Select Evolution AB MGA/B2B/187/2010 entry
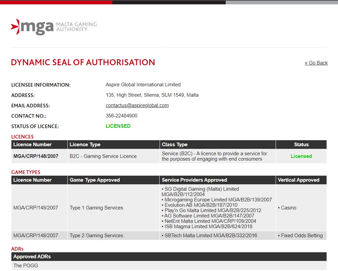Screen dimensions: 338x271 tap(200, 205)
